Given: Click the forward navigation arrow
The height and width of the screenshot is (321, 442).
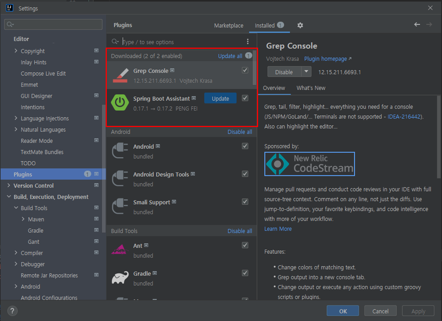Looking at the screenshot, I should coord(429,25).
